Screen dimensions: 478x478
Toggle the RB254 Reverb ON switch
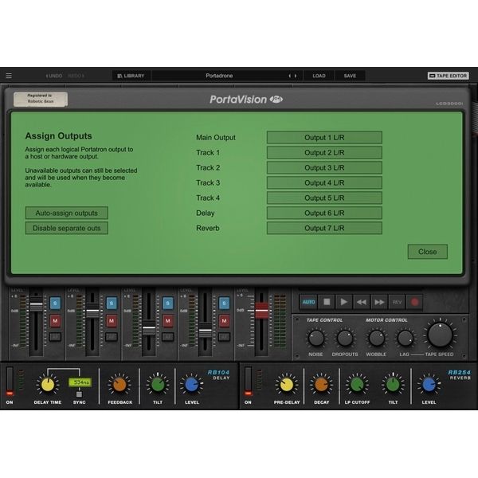pos(248,381)
